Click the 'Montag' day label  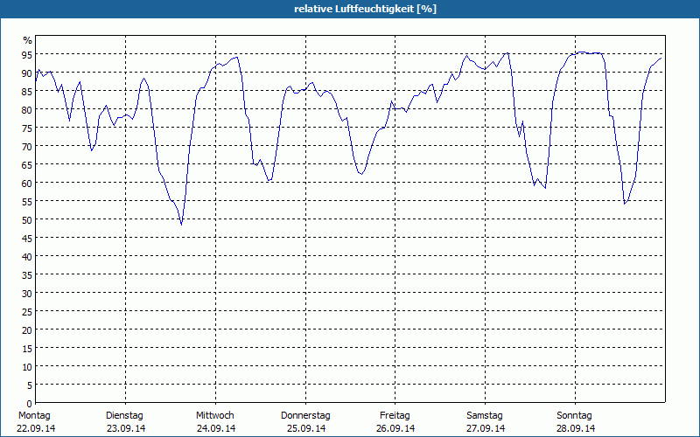click(34, 416)
